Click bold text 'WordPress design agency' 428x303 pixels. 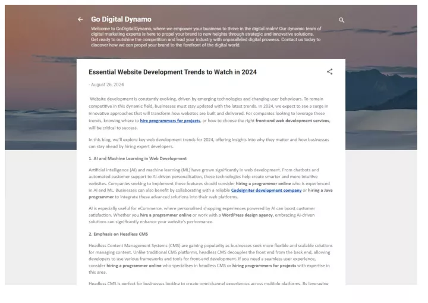click(x=247, y=215)
